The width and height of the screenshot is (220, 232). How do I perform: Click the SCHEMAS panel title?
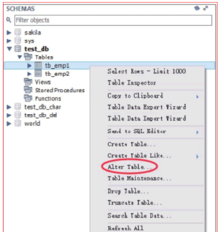(20, 9)
